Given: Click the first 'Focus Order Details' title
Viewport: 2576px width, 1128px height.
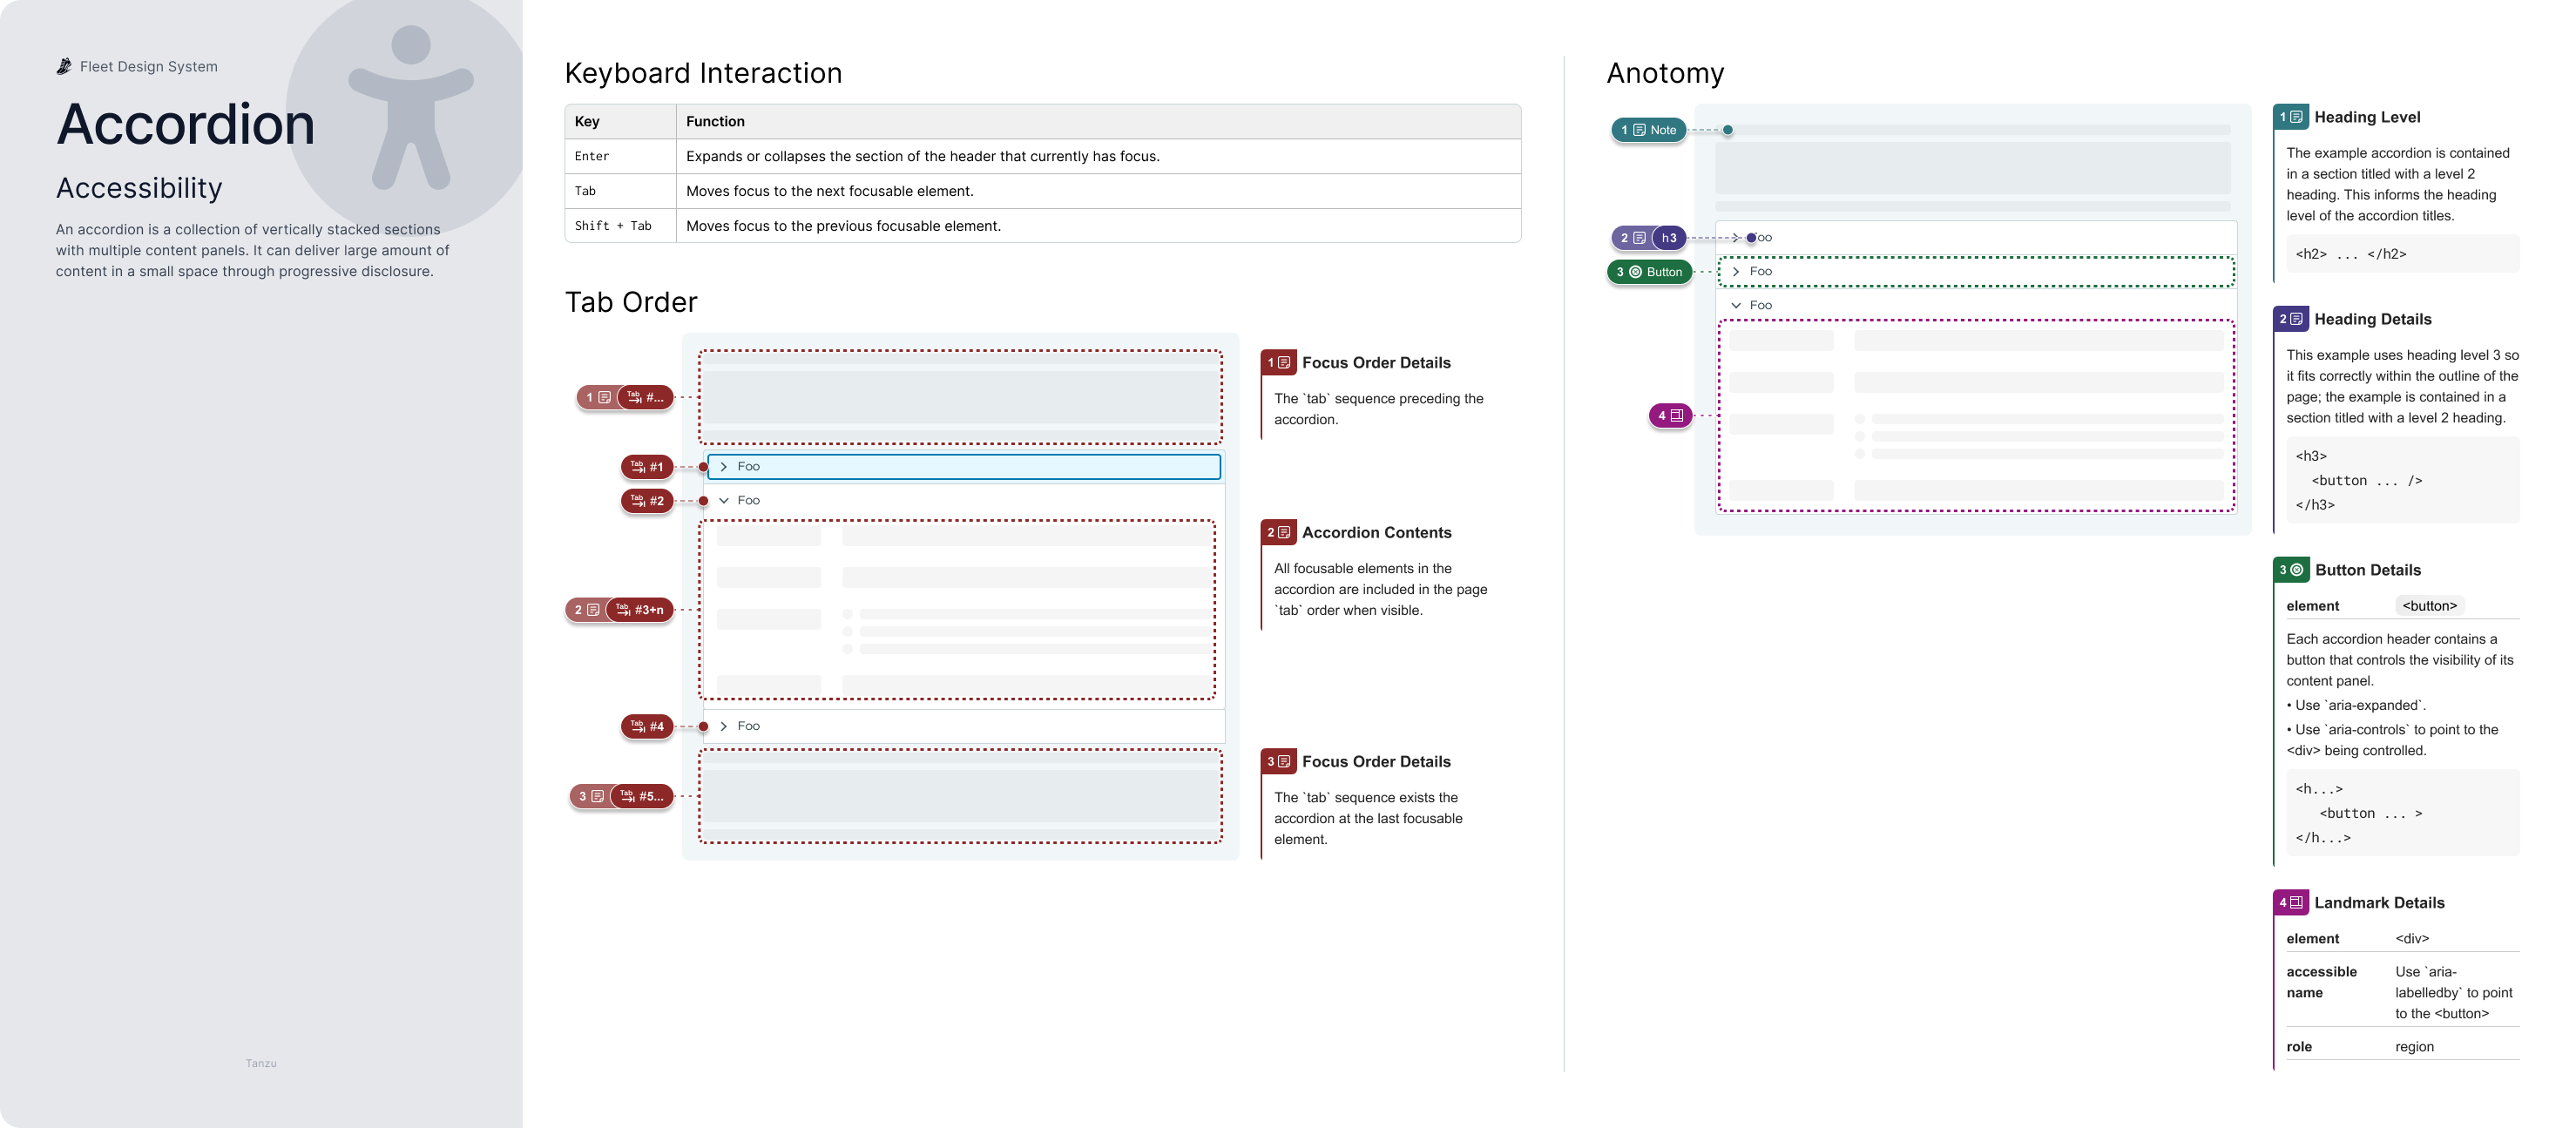Looking at the screenshot, I should click(1376, 363).
